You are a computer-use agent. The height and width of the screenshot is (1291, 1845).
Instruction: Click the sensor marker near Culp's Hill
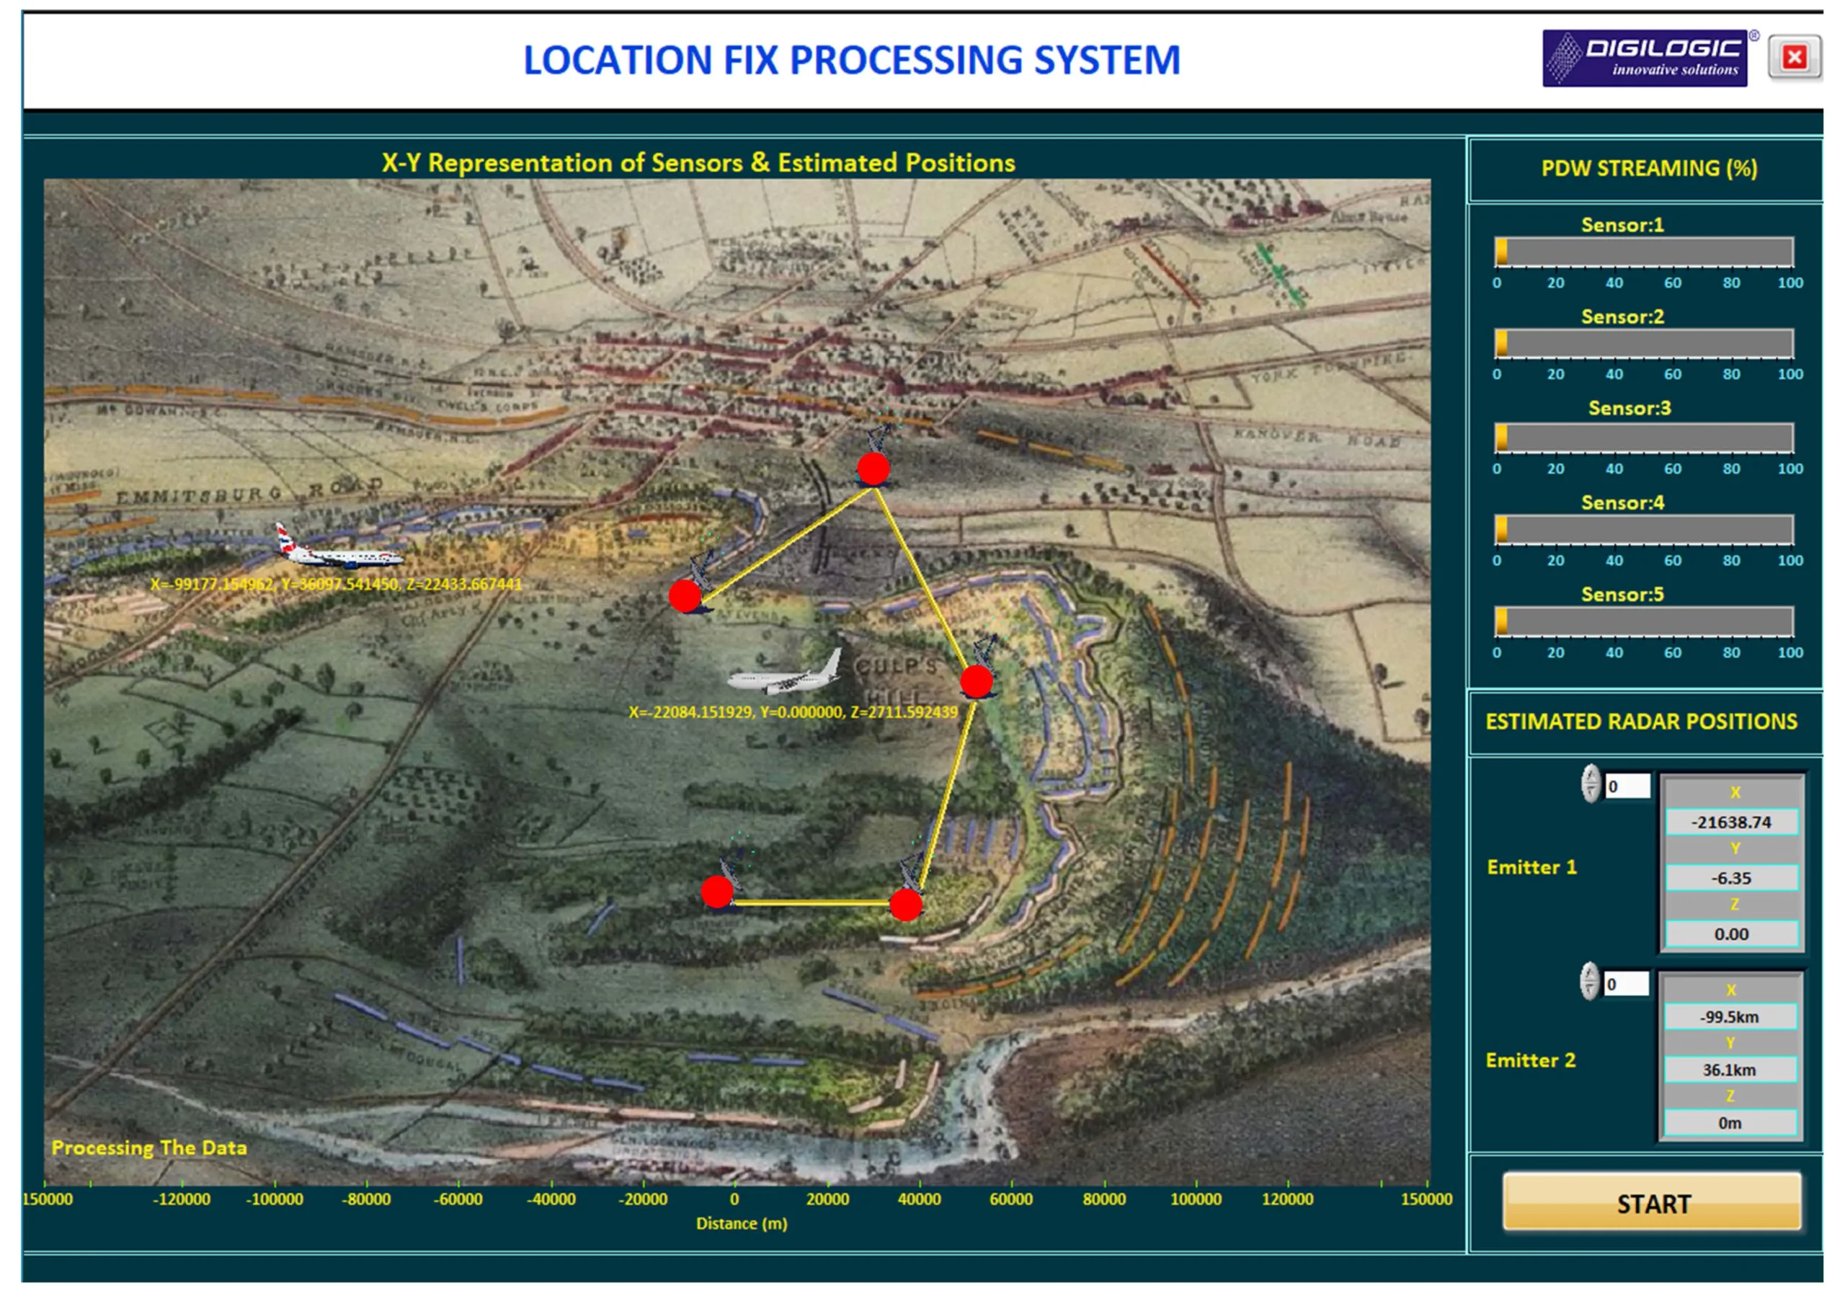(x=976, y=682)
